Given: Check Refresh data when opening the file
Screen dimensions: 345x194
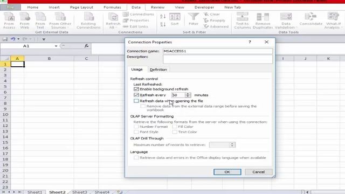Looking at the screenshot, I should click(136, 101).
